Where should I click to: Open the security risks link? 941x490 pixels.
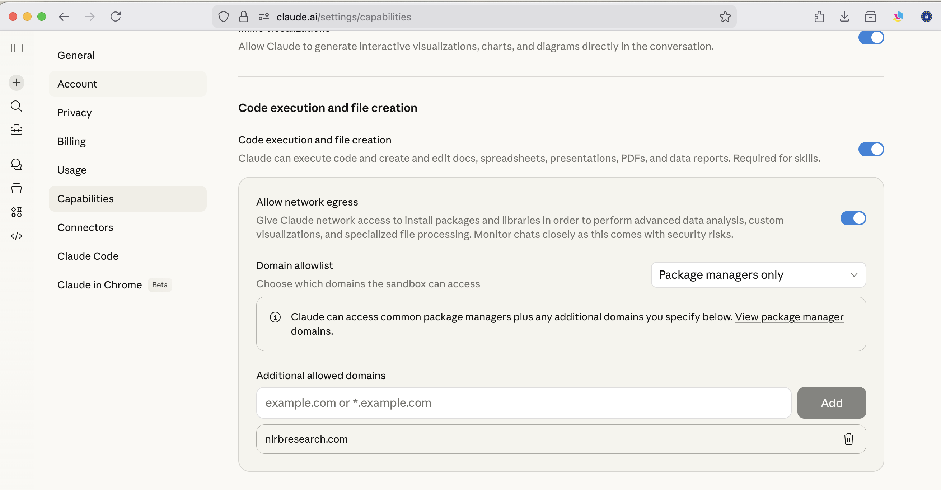click(x=699, y=234)
